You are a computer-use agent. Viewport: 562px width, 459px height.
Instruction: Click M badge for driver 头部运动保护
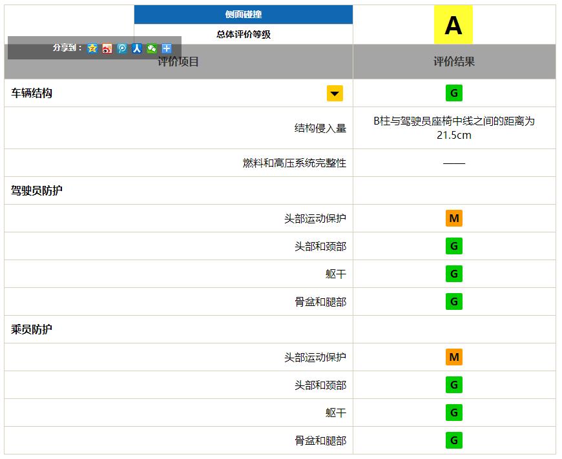point(453,218)
